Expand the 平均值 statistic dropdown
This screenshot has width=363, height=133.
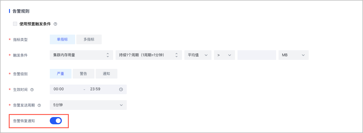click(198, 55)
